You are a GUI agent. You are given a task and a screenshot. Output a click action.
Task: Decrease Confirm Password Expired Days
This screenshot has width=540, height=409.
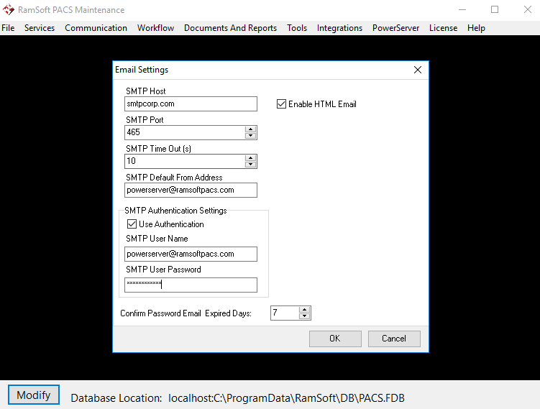coord(304,316)
